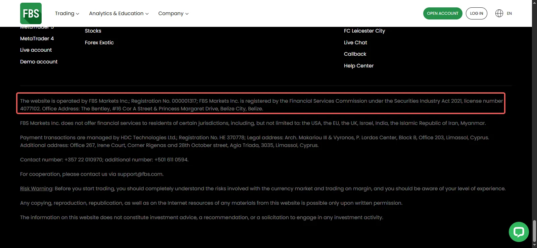Expand the Analytics & Education menu
The image size is (537, 248).
[x=119, y=13]
